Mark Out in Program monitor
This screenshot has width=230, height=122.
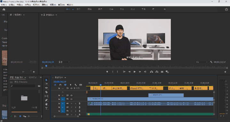(117, 72)
